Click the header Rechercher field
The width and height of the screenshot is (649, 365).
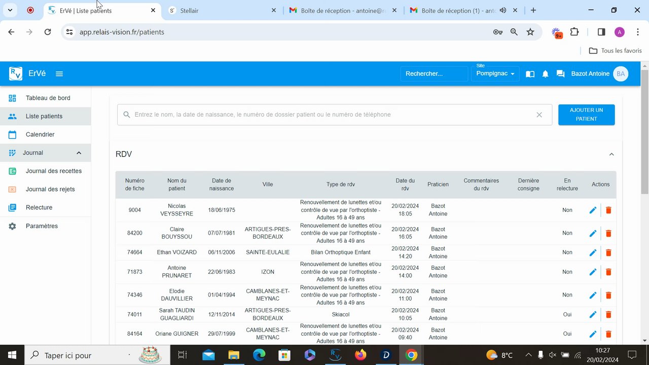click(x=434, y=74)
